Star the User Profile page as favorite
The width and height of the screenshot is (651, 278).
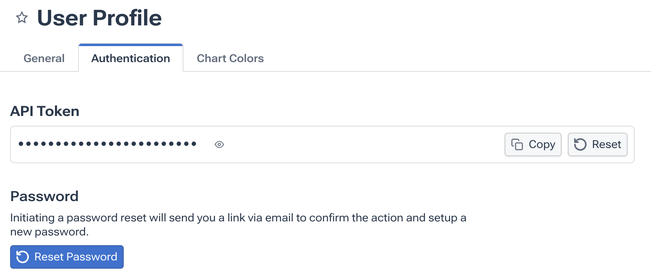click(x=22, y=18)
